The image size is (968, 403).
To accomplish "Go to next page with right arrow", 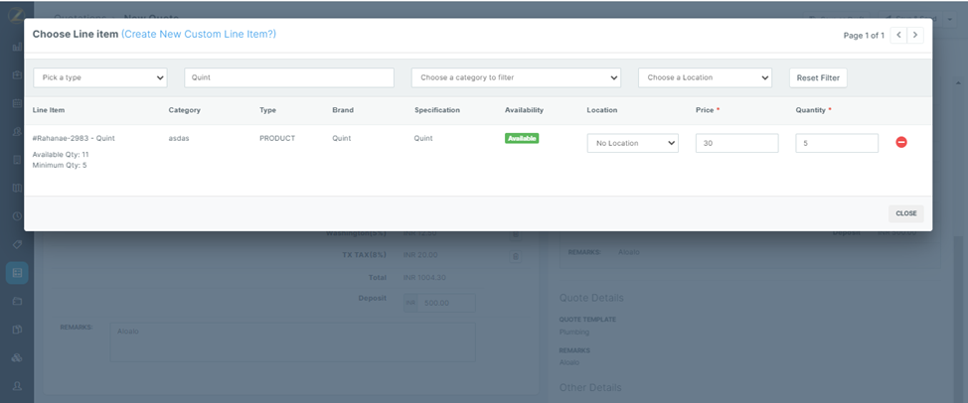I will (915, 35).
